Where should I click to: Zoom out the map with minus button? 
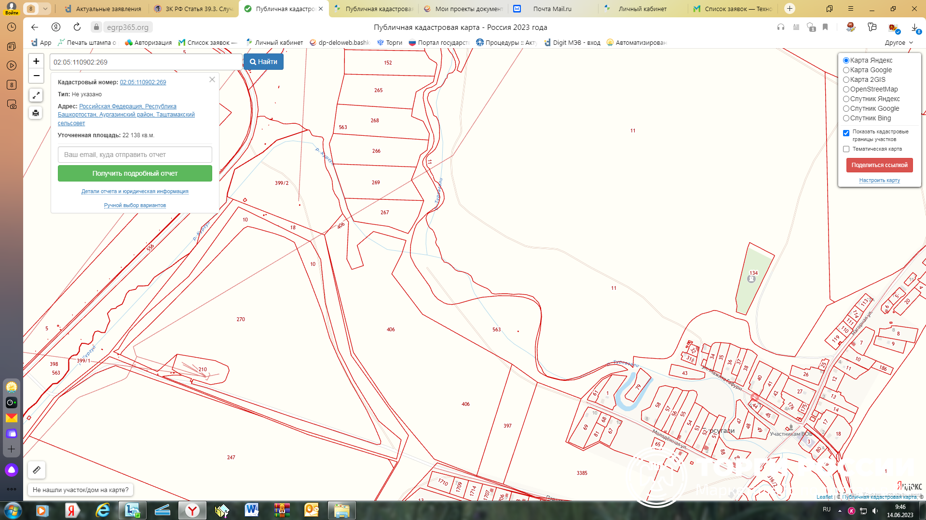36,76
